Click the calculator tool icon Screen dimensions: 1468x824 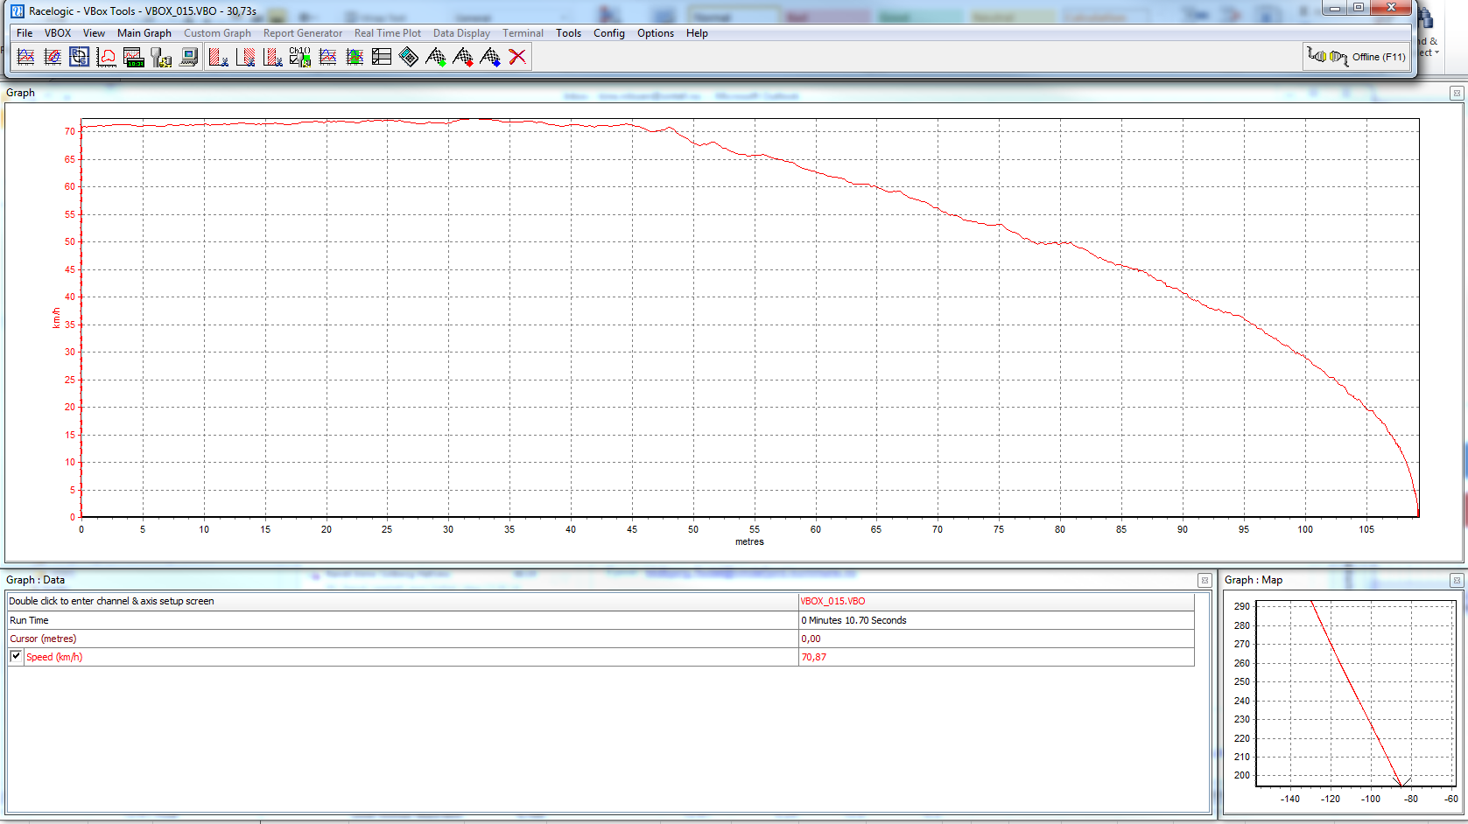[x=409, y=57]
